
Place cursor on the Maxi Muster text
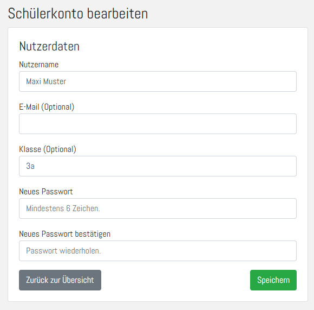pyautogui.click(x=46, y=81)
